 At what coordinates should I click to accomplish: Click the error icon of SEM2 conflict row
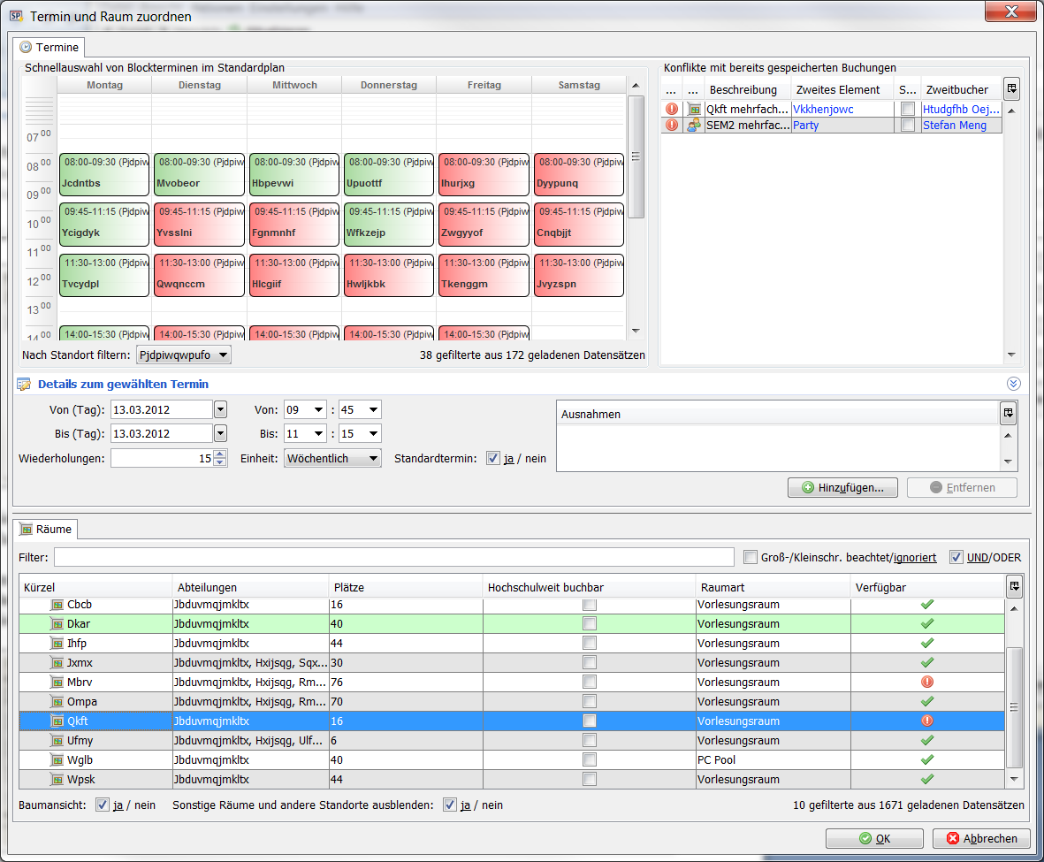[x=672, y=126]
